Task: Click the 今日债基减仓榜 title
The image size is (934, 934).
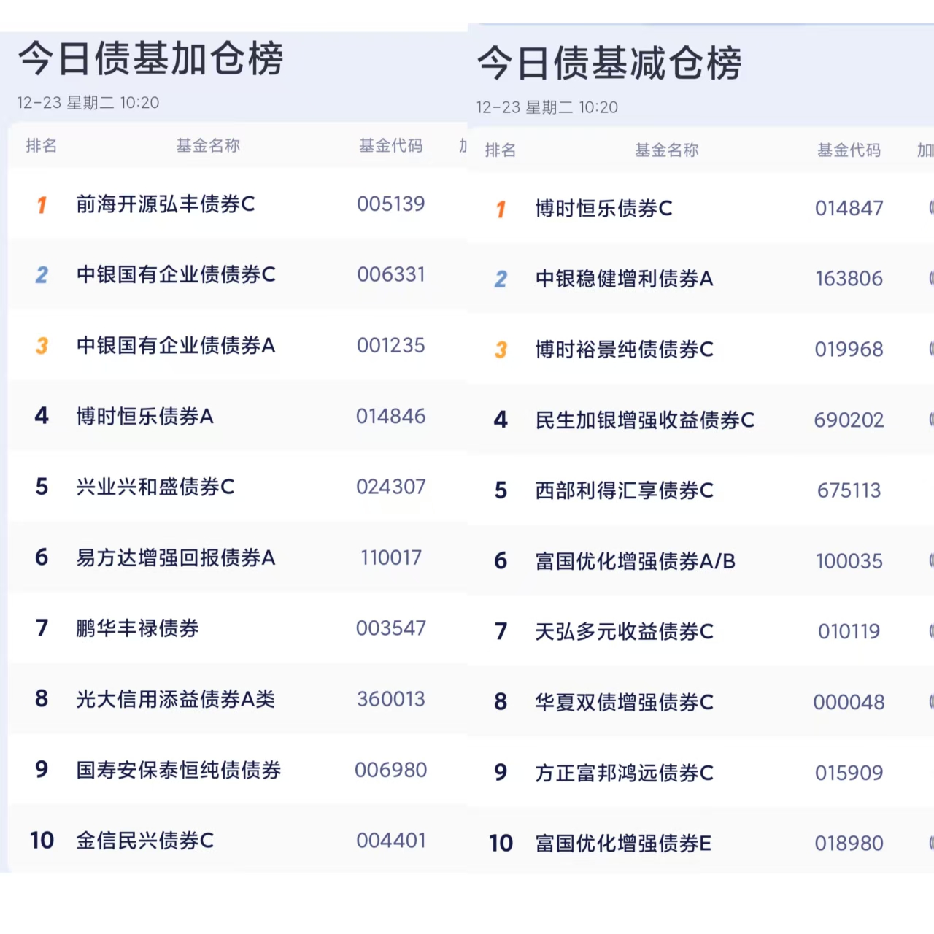Action: [x=609, y=63]
